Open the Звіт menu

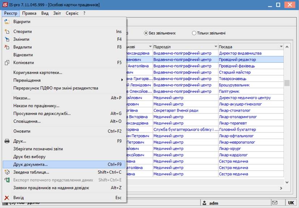click(x=57, y=13)
